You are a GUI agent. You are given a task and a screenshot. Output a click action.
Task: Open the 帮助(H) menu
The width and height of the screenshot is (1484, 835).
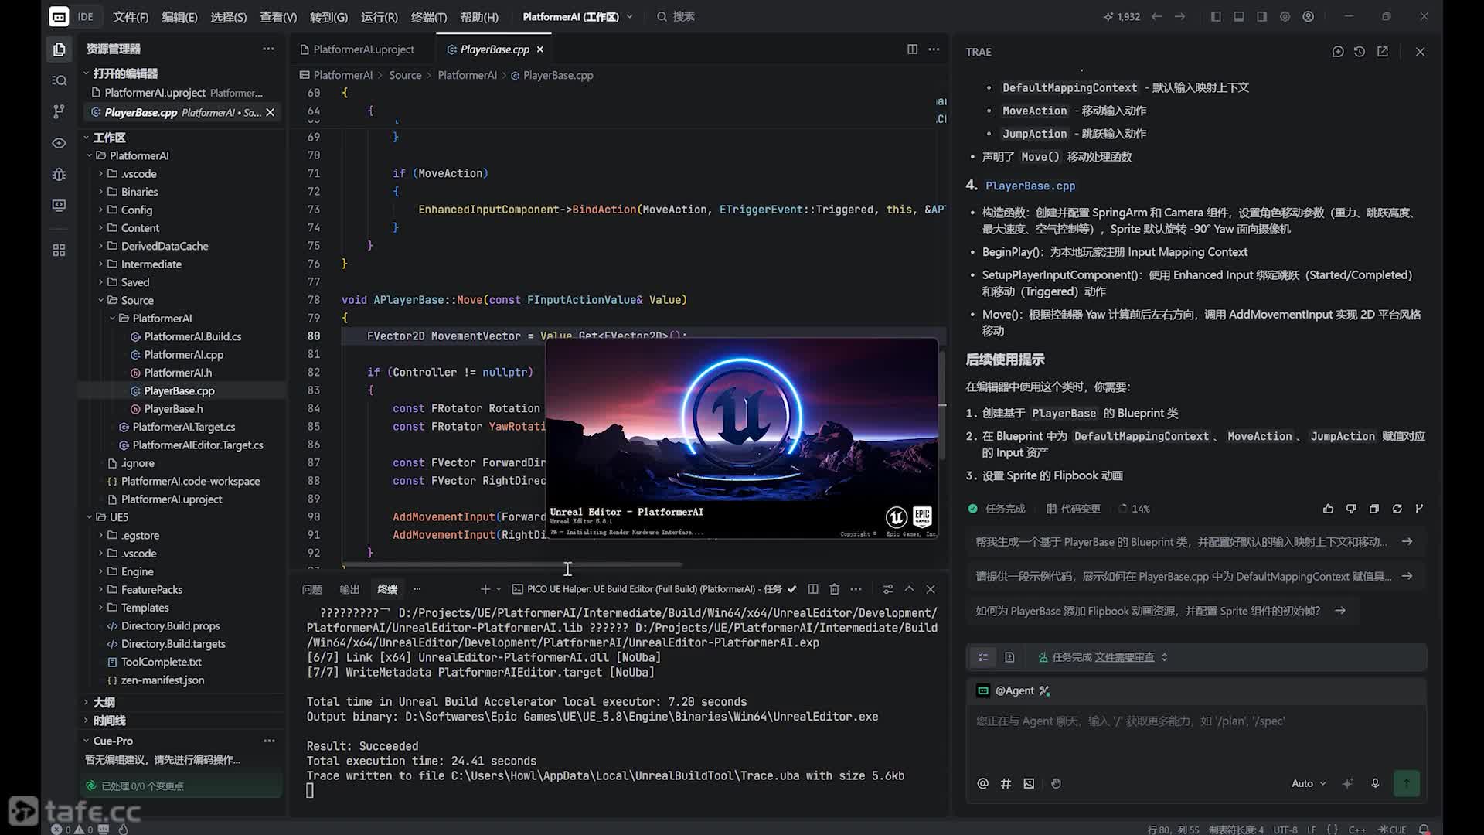click(x=479, y=16)
